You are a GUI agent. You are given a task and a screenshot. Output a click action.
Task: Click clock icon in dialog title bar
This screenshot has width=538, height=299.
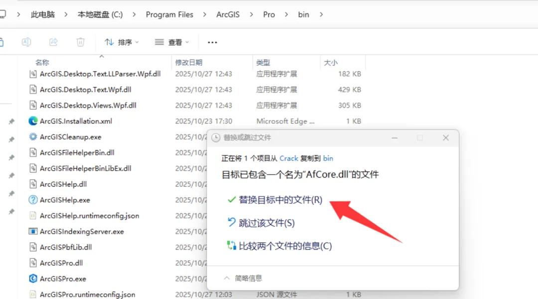coord(216,138)
